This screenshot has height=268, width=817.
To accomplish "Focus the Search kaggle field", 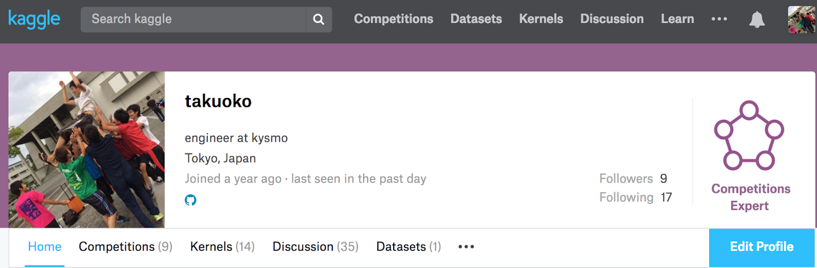I will tap(193, 19).
